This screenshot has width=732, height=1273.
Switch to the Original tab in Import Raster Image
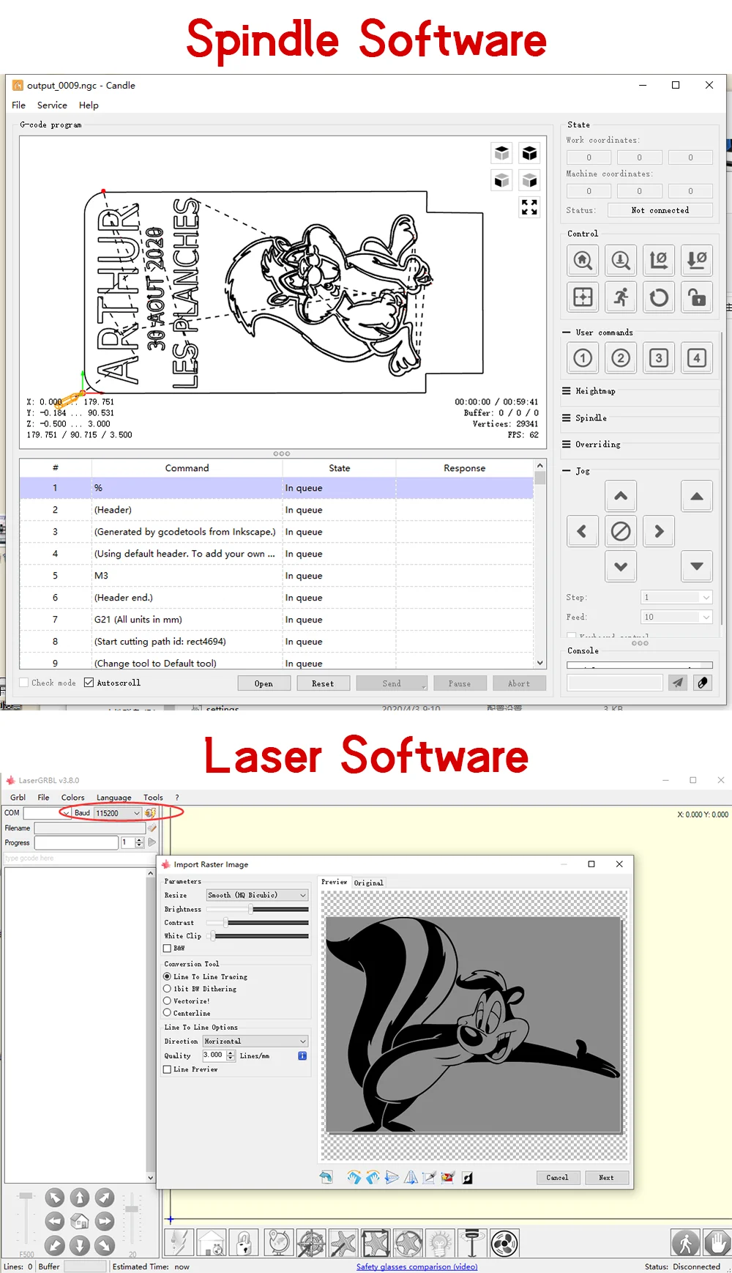tap(368, 883)
